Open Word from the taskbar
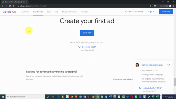The image size is (176, 99). 110,97
